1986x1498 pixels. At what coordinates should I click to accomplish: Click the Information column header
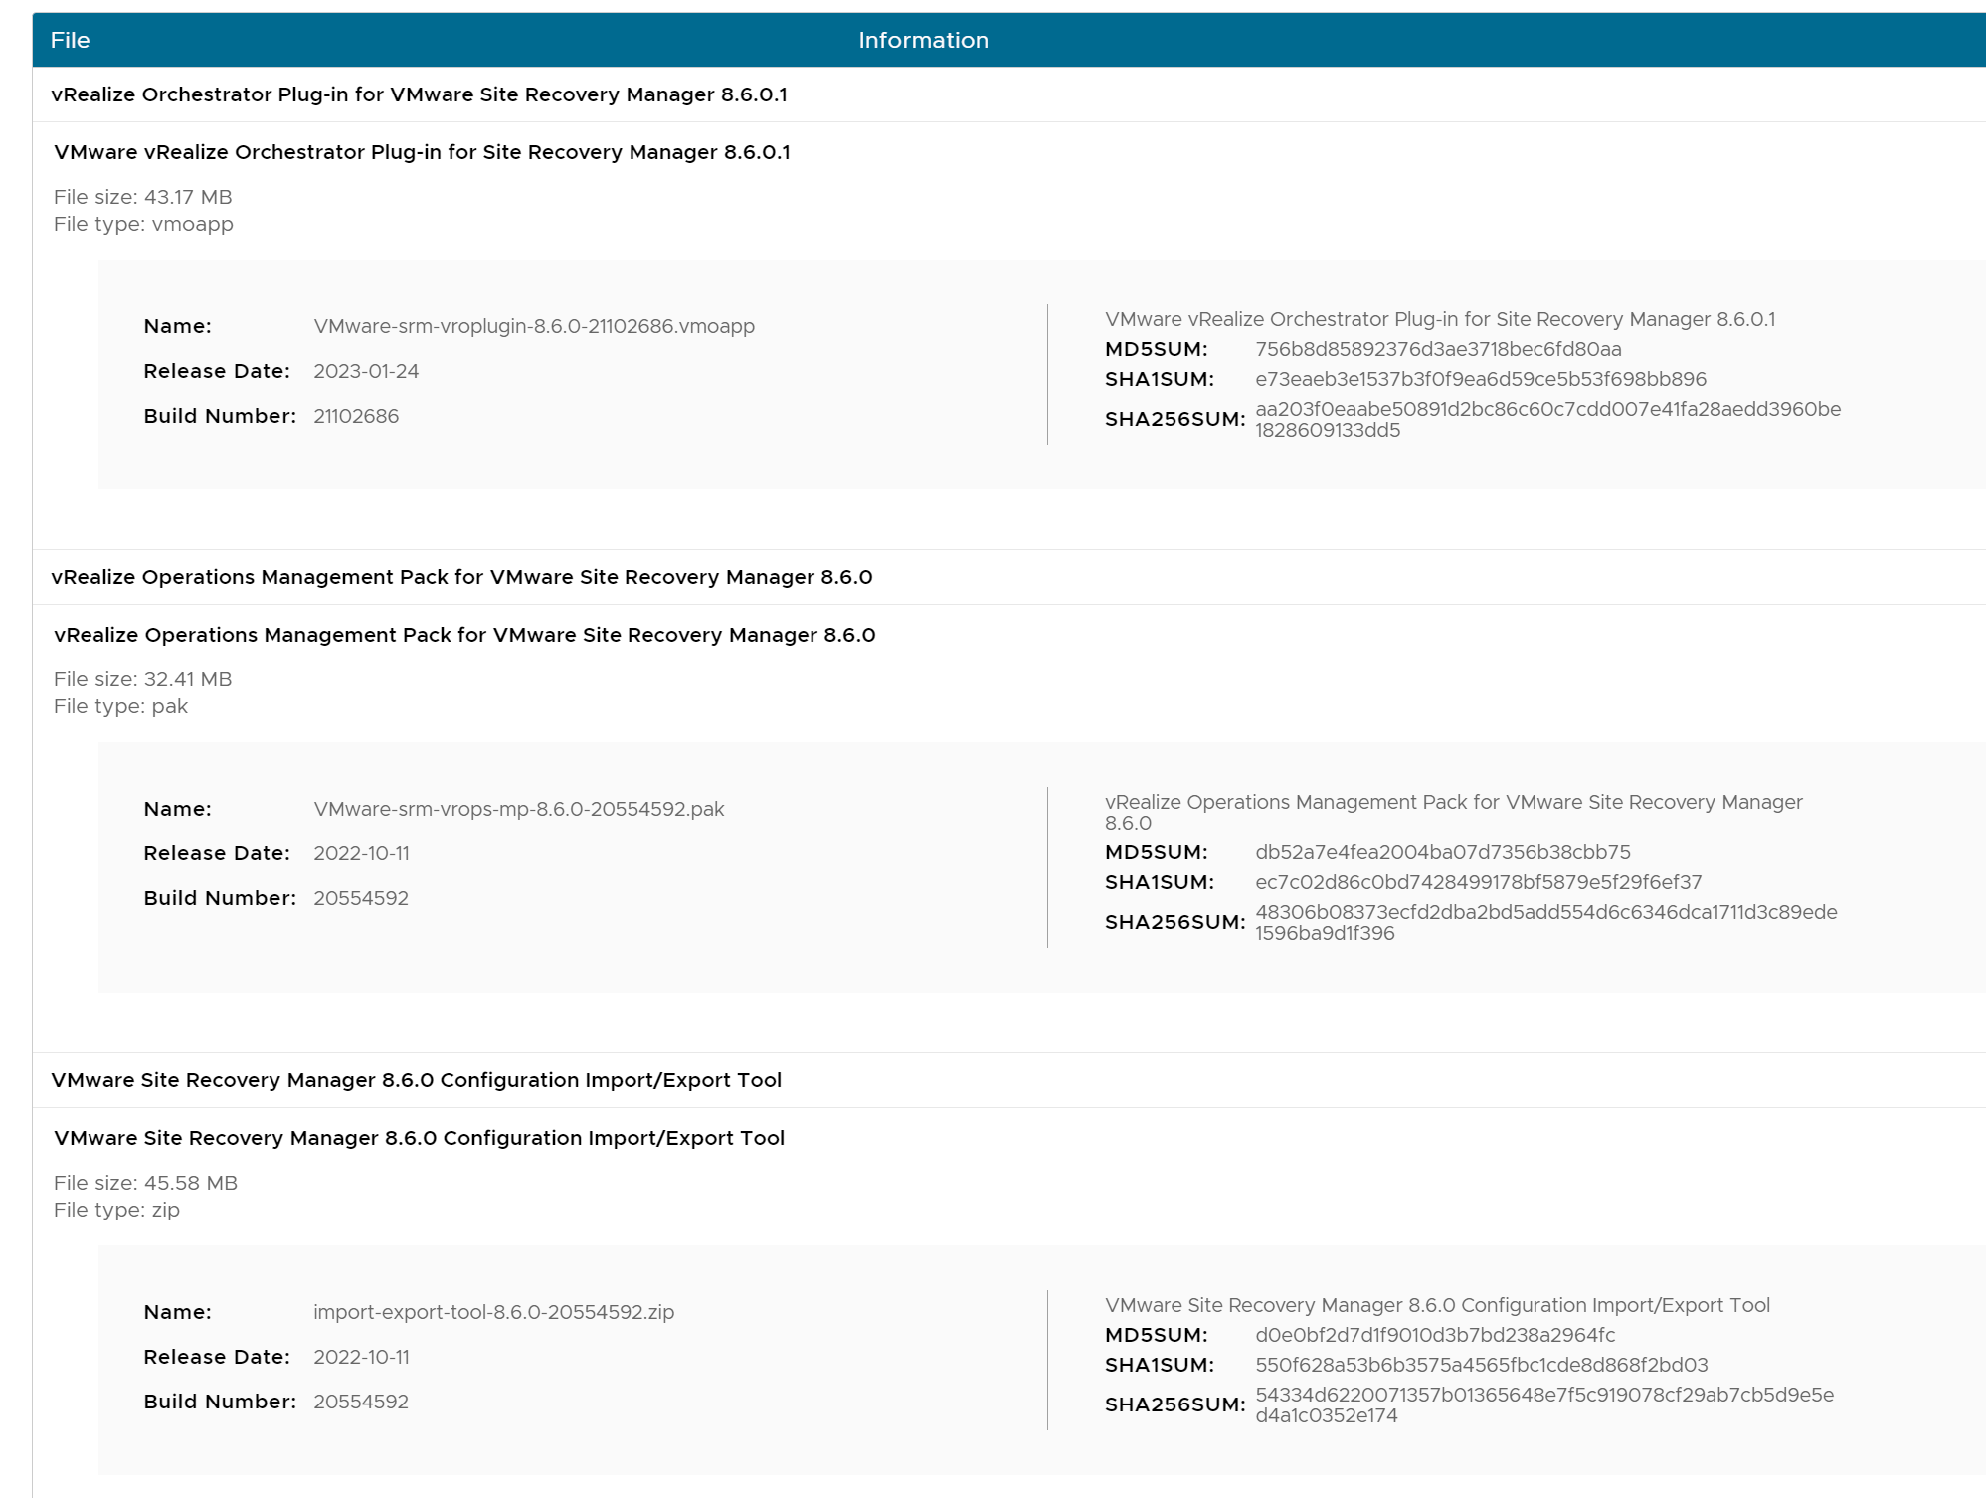pos(923,40)
